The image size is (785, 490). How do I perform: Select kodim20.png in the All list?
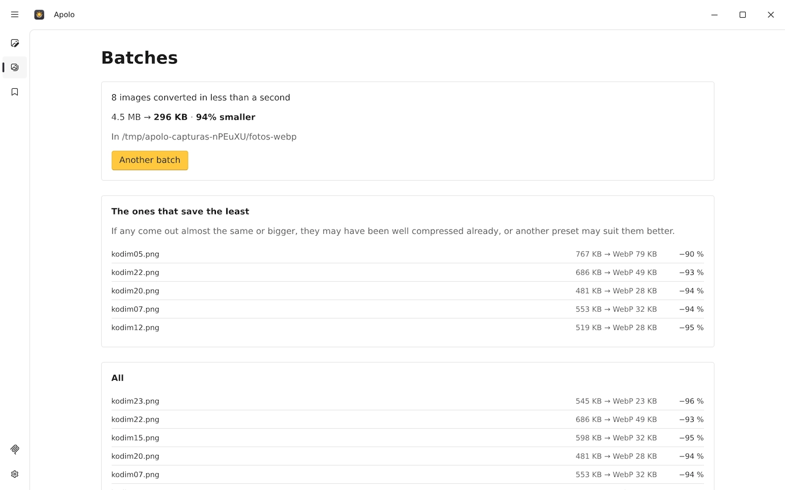(x=136, y=456)
